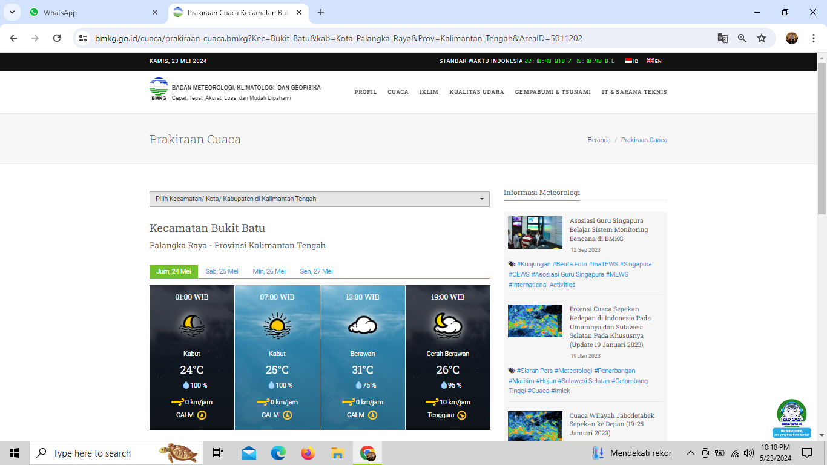This screenshot has width=827, height=465.
Task: Open Firefox from taskbar
Action: pyautogui.click(x=308, y=453)
